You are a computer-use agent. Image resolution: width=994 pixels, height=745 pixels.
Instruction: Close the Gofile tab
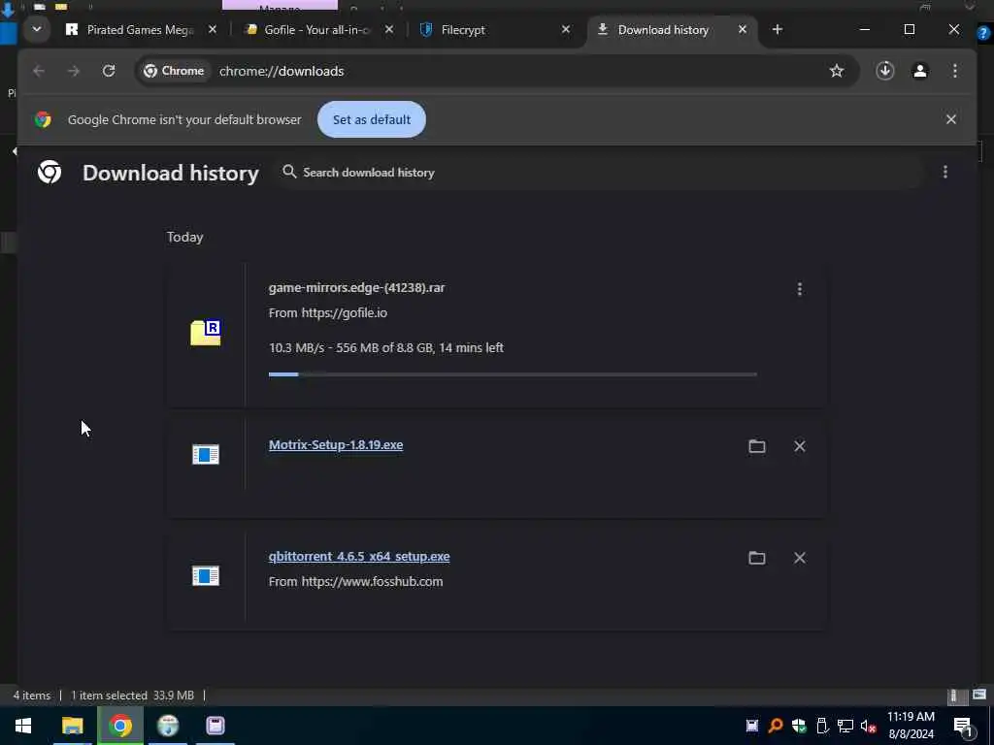click(389, 30)
